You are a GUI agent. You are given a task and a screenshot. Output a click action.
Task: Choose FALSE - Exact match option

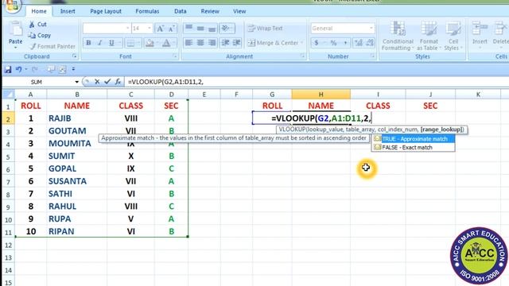[413, 147]
